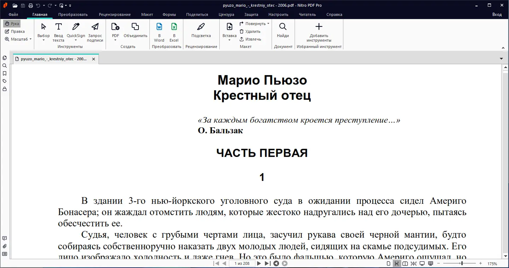Click the Вход sign-in link
Image resolution: width=509 pixels, height=268 pixels.
click(497, 14)
